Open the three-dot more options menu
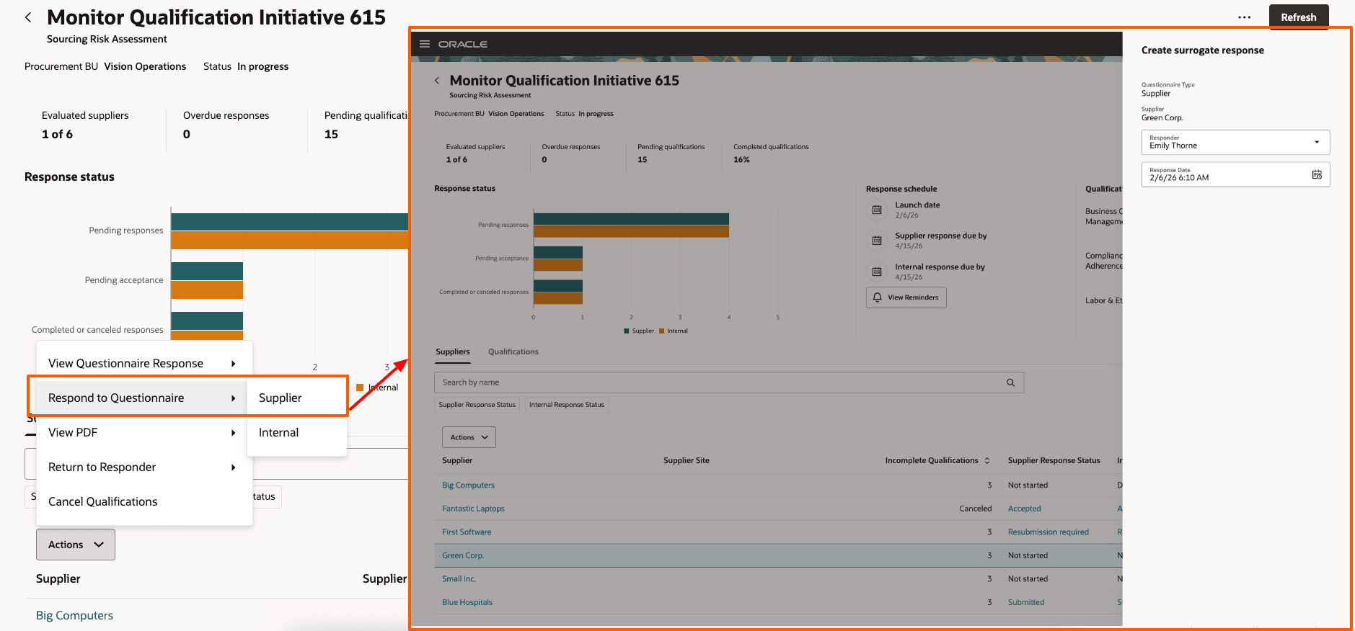The width and height of the screenshot is (1355, 631). 1244,17
